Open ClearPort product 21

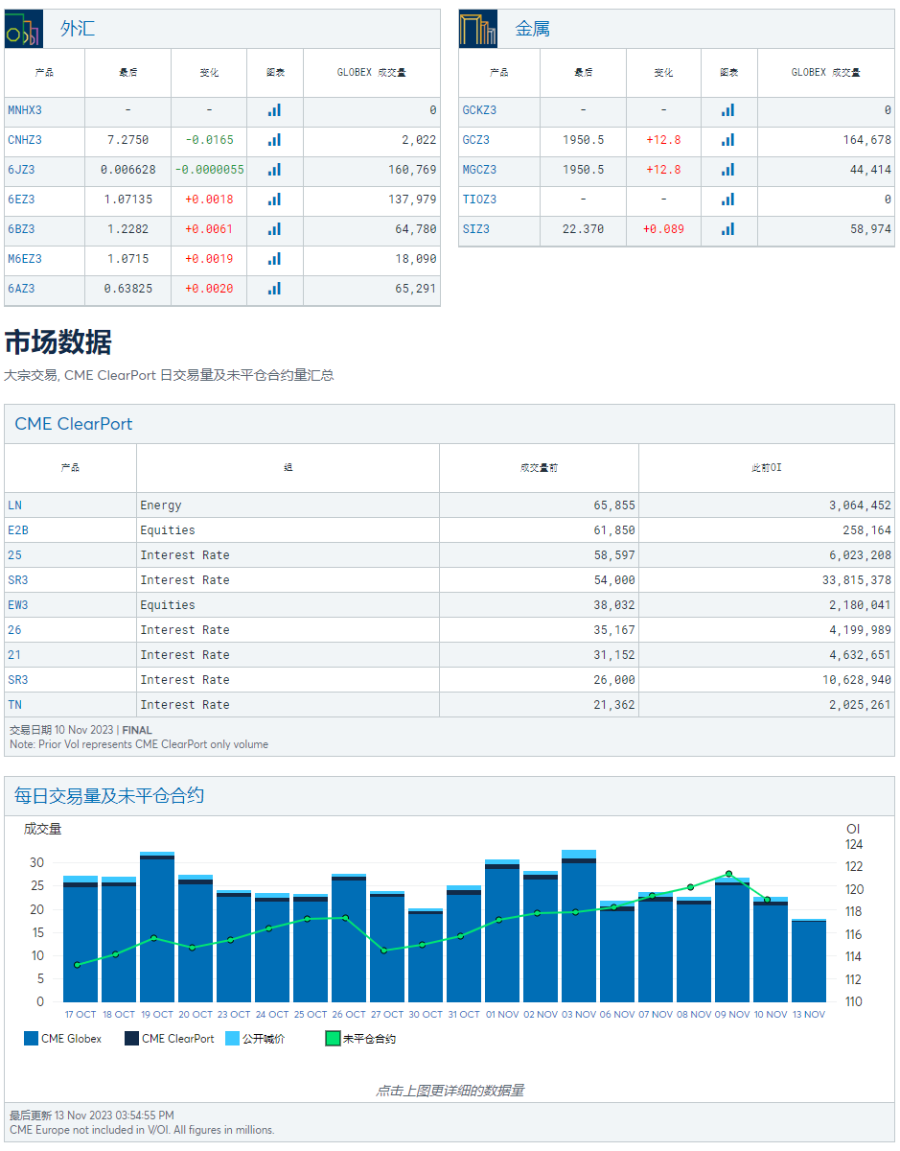(x=14, y=655)
